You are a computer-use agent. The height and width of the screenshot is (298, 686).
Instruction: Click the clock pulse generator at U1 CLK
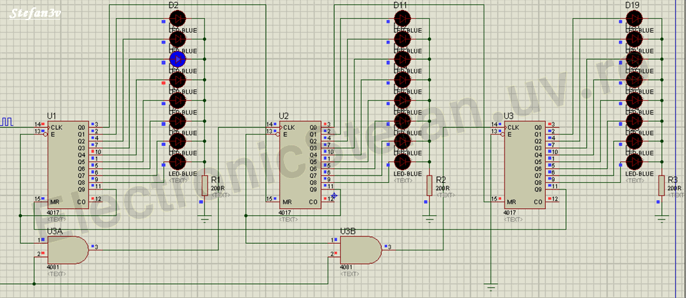click(x=8, y=123)
